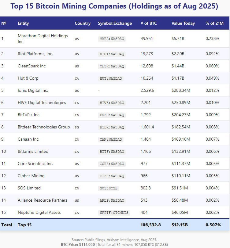Click the RIOT:NASDAQ ticker badge
The image size is (230, 248).
click(112, 54)
